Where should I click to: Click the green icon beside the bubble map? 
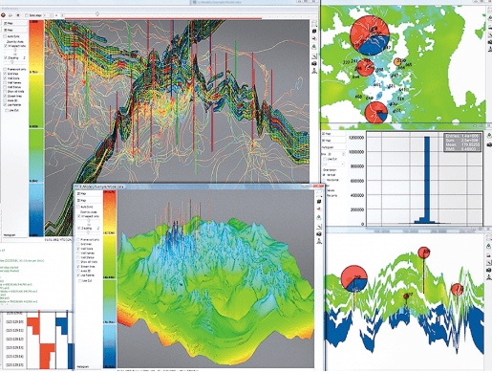pyautogui.click(x=489, y=18)
